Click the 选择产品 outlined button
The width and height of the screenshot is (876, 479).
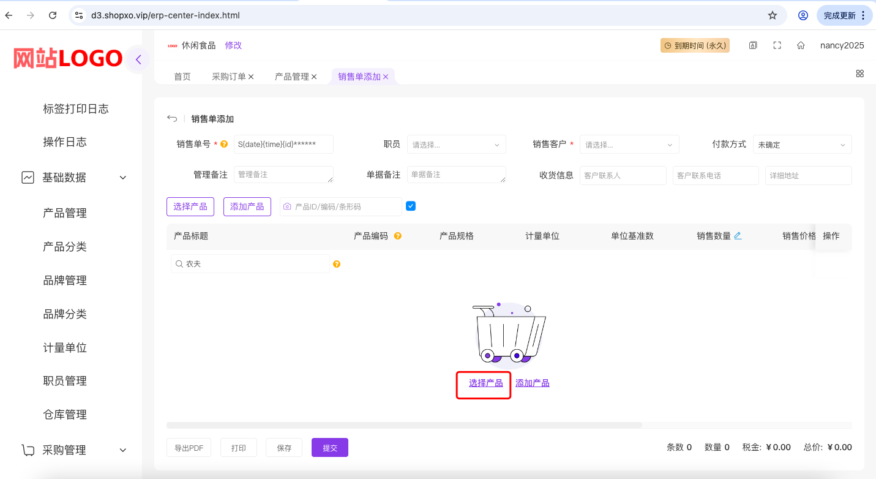(x=190, y=206)
